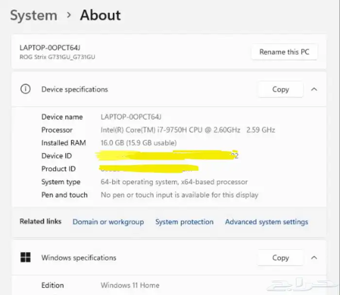The width and height of the screenshot is (340, 295).
Task: Copy the Device specifications
Action: 281,89
